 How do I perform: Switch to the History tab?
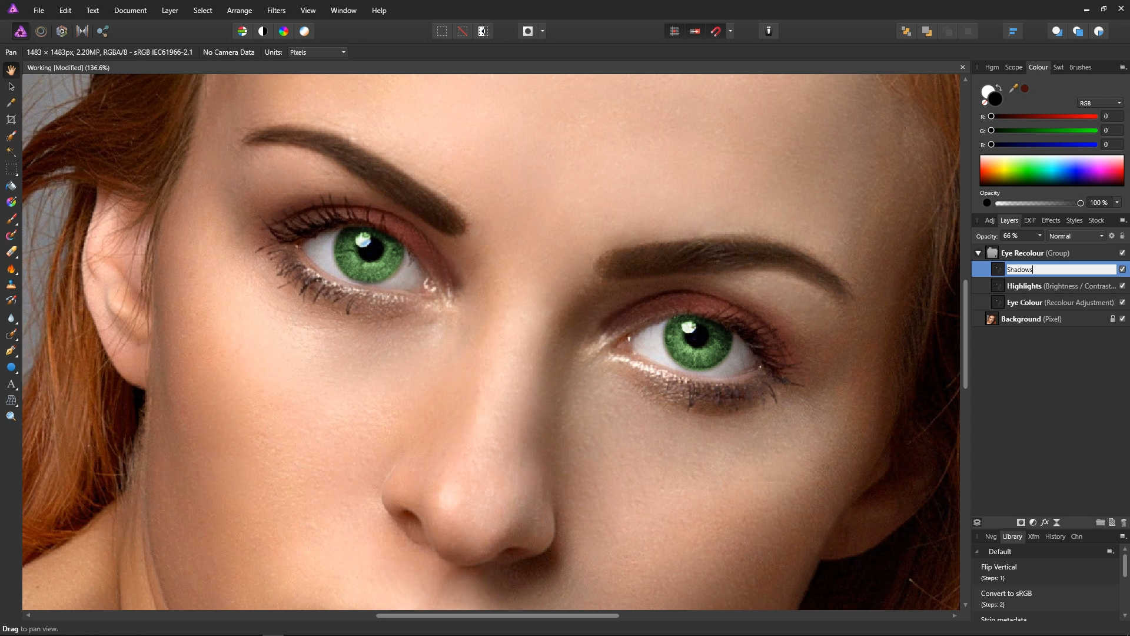pos(1055,536)
